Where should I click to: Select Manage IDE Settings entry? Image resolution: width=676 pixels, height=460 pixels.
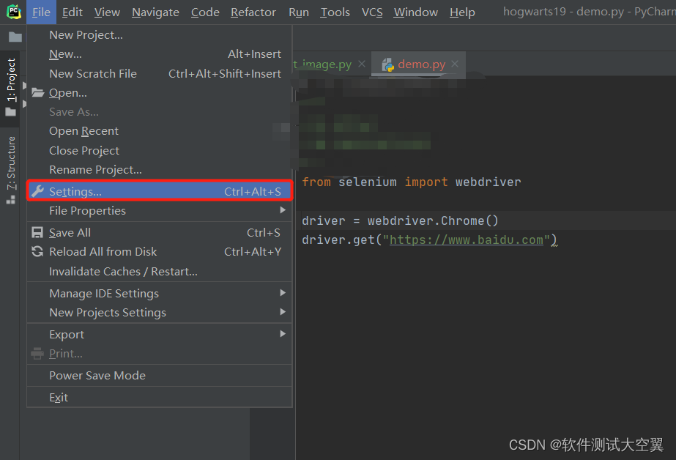pos(160,293)
